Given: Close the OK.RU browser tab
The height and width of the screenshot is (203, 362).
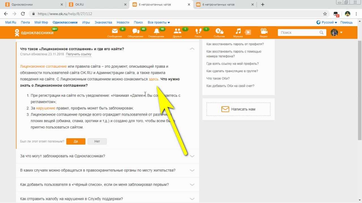Looking at the screenshot, I should tap(126, 5).
